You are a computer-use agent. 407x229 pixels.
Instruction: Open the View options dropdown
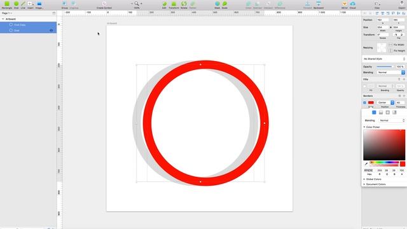click(377, 4)
